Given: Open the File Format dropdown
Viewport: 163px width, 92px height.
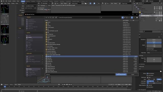Looking at the screenshot, I should 154,77.
